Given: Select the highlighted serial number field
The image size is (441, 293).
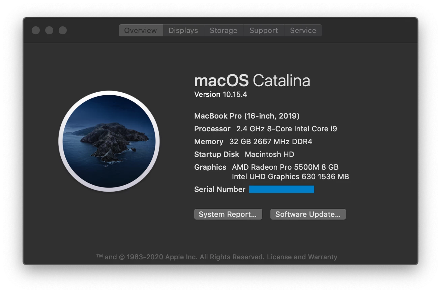Looking at the screenshot, I should tap(282, 189).
